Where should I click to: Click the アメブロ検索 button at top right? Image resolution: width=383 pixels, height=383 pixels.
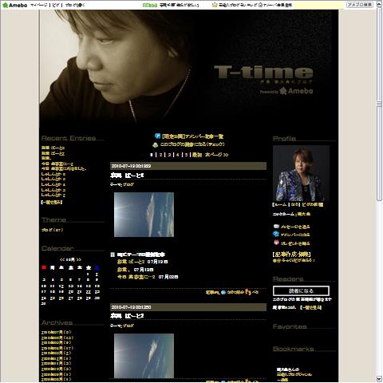click(360, 5)
